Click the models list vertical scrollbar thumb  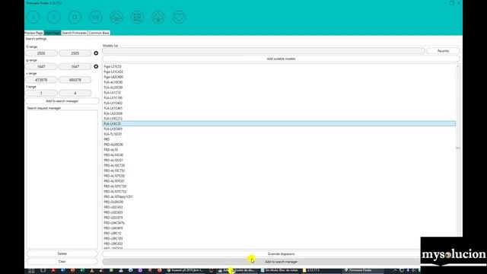[x=458, y=148]
